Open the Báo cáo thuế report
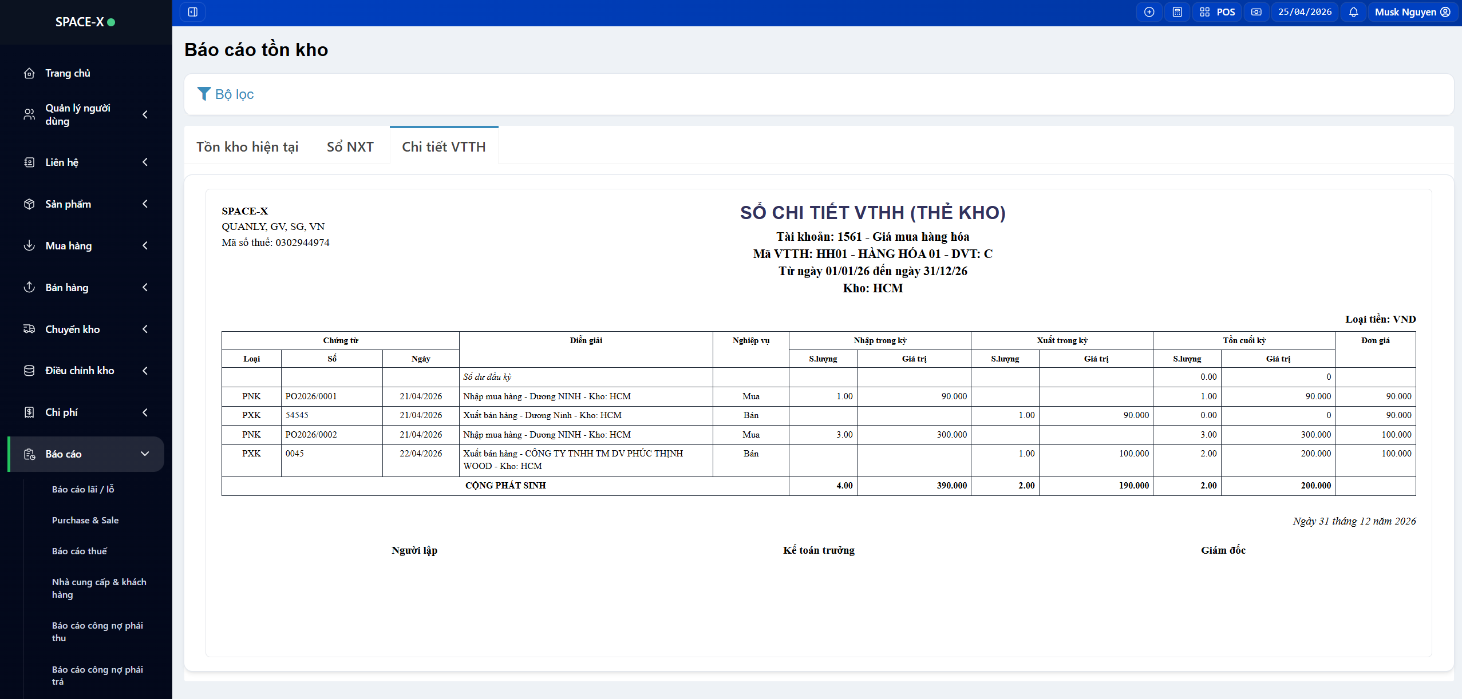The height and width of the screenshot is (699, 1462). point(80,551)
